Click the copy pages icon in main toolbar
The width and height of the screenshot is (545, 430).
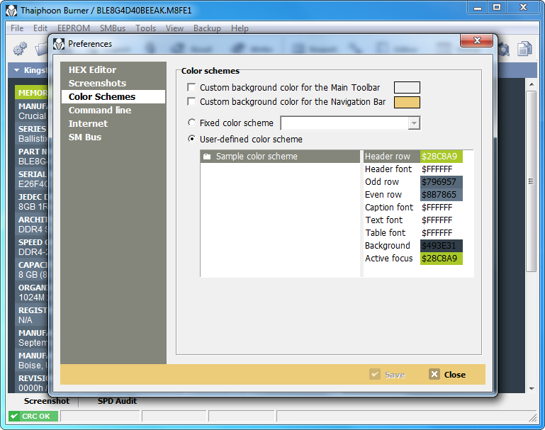[524, 49]
